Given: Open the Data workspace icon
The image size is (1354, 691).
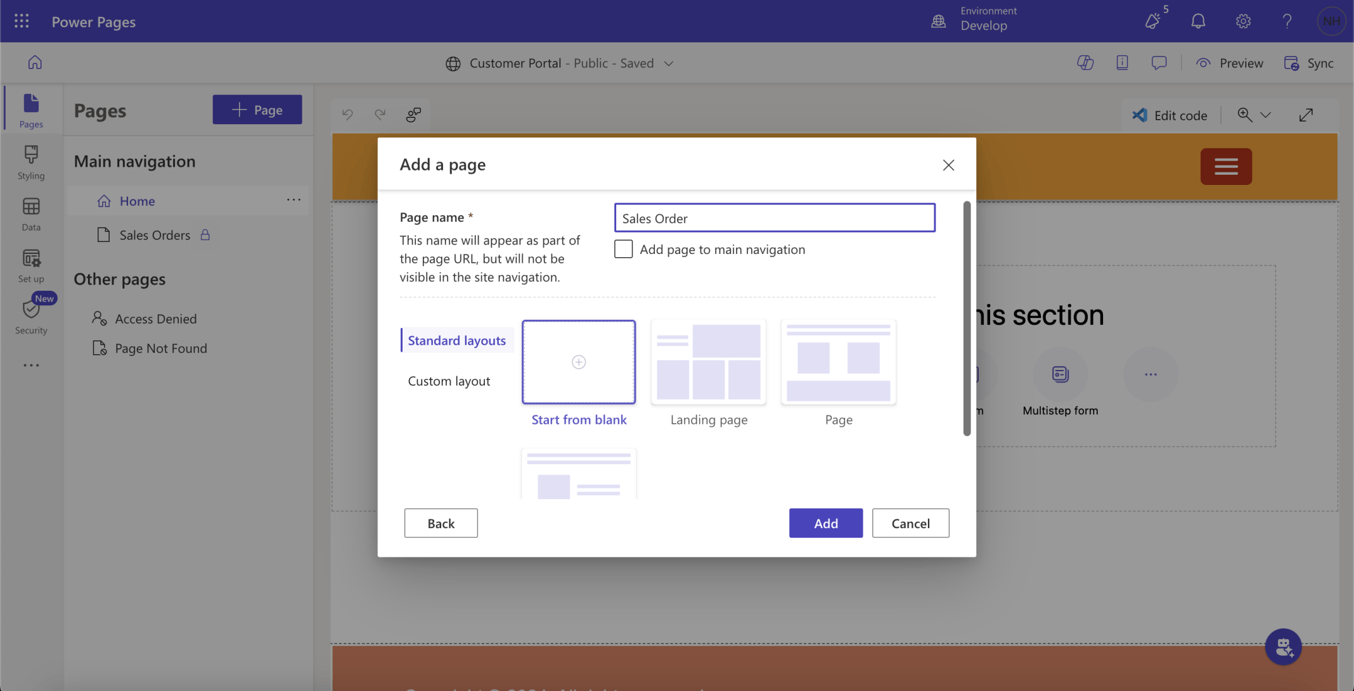Looking at the screenshot, I should tap(30, 214).
